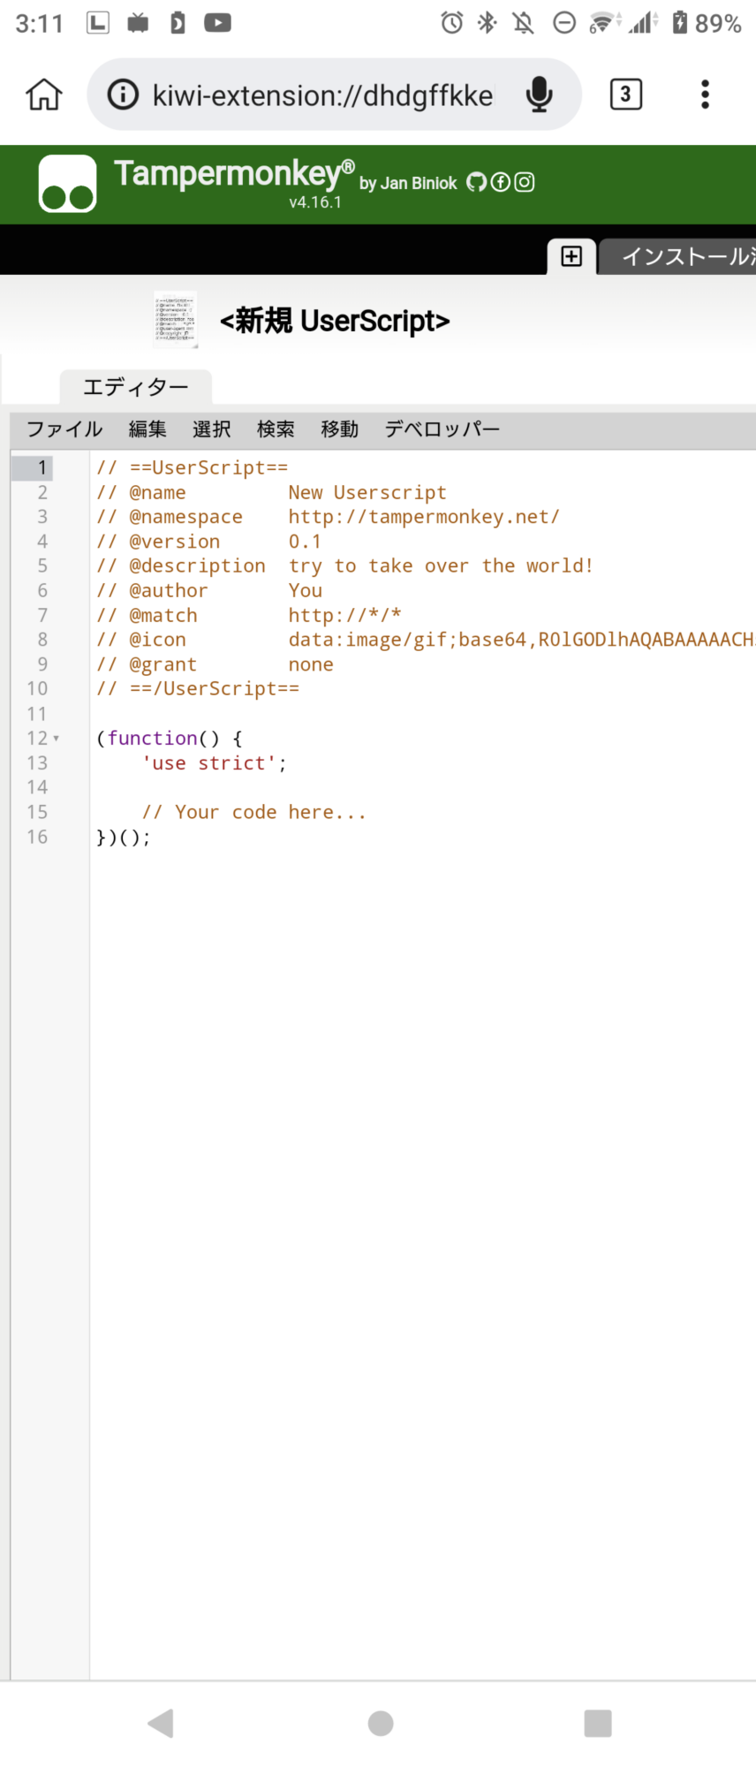
Task: Click the 'use strict' string
Action: [x=209, y=762]
